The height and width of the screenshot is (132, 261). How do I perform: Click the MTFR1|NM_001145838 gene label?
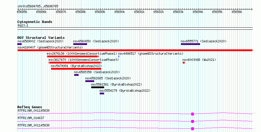33,125
